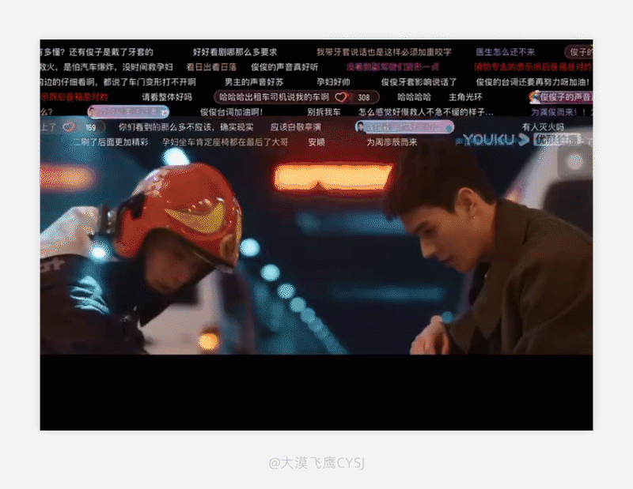Image resolution: width=633 pixels, height=489 pixels.
Task: Click the comment "俊俊台词加油啊!"
Action: 231,112
